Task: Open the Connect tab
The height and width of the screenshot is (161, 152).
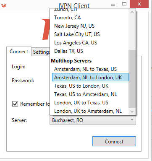Action: [x=19, y=52]
